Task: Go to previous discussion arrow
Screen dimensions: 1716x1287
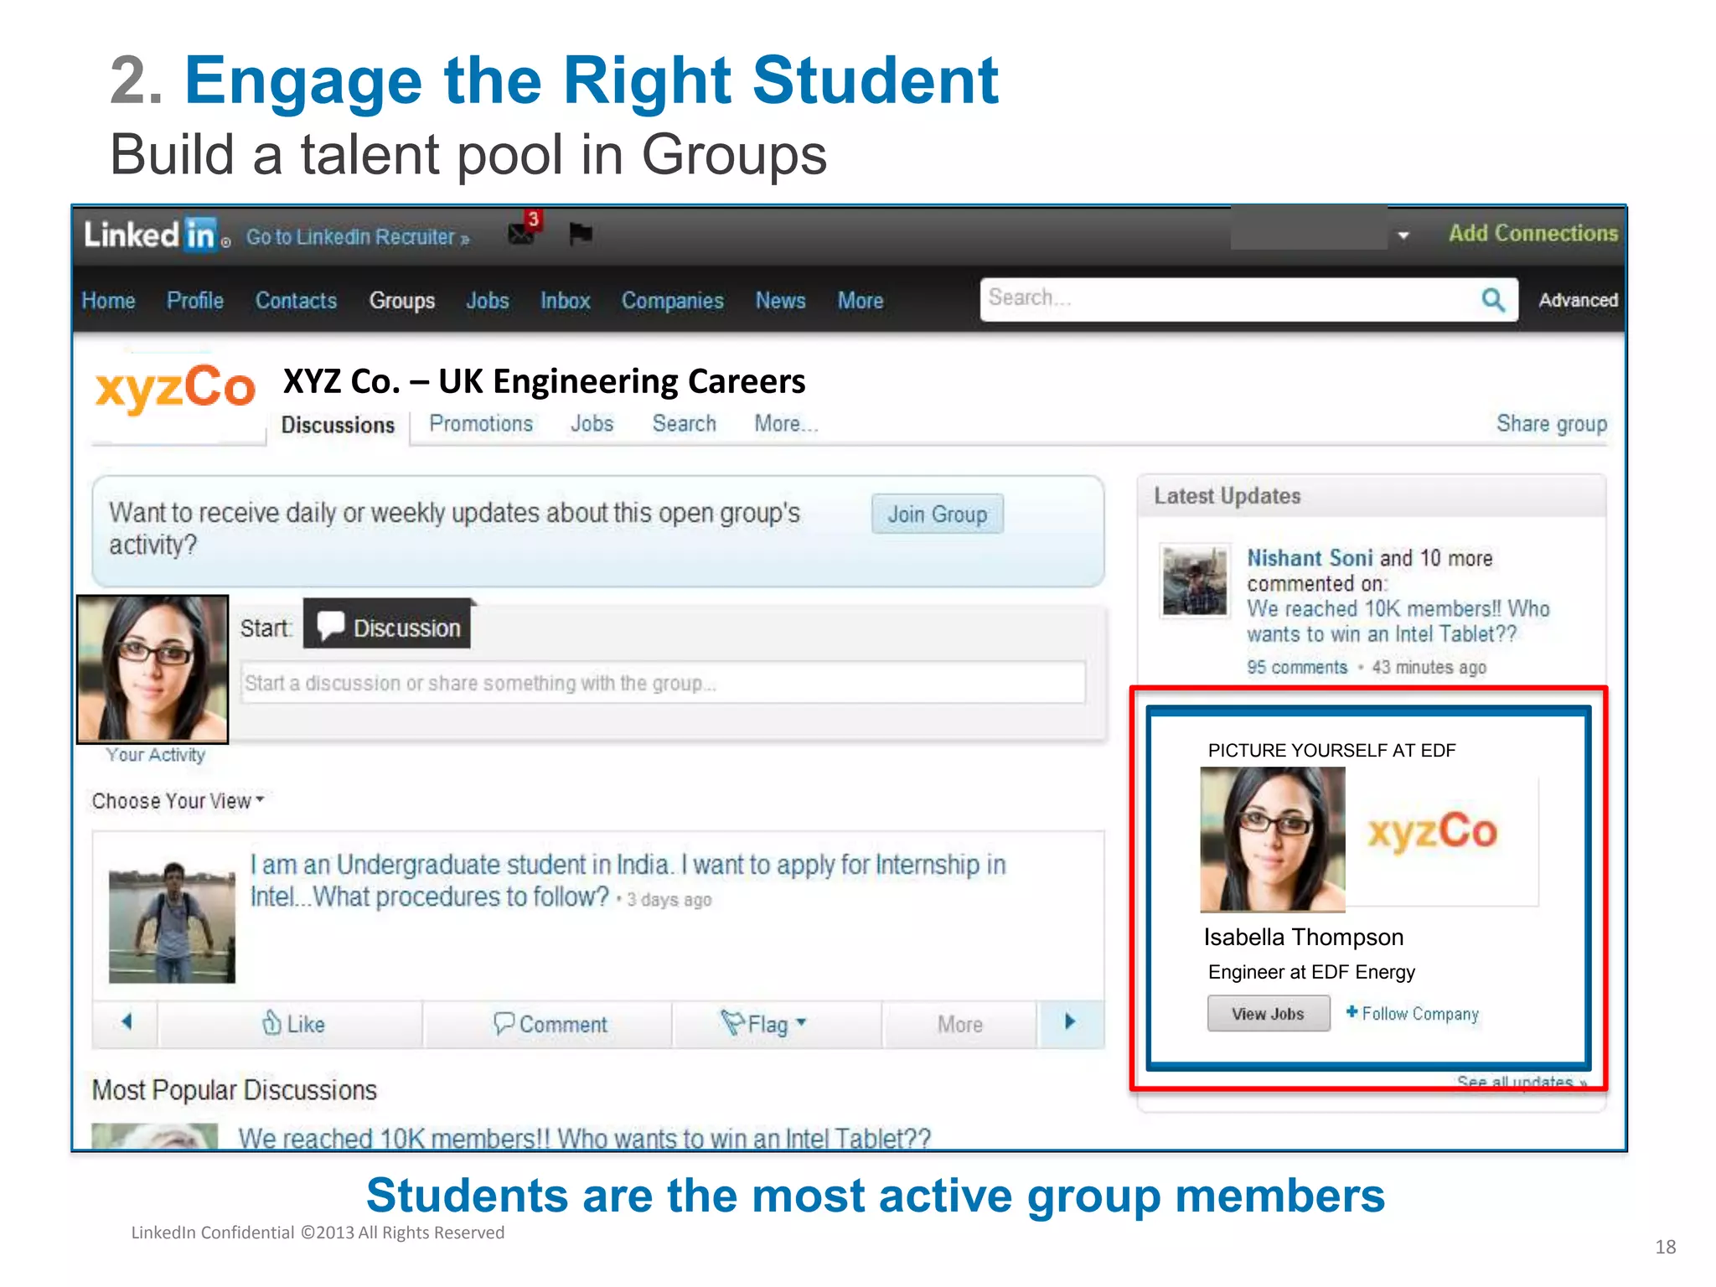Action: pos(127,1022)
